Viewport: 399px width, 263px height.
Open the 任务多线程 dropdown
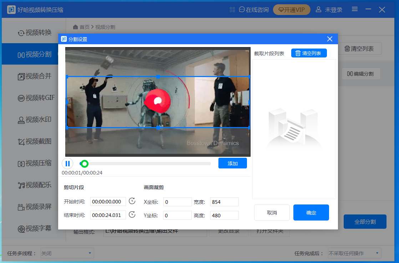(67, 253)
